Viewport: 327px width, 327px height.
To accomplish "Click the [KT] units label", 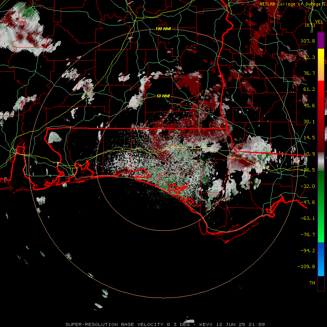I will click(310, 25).
